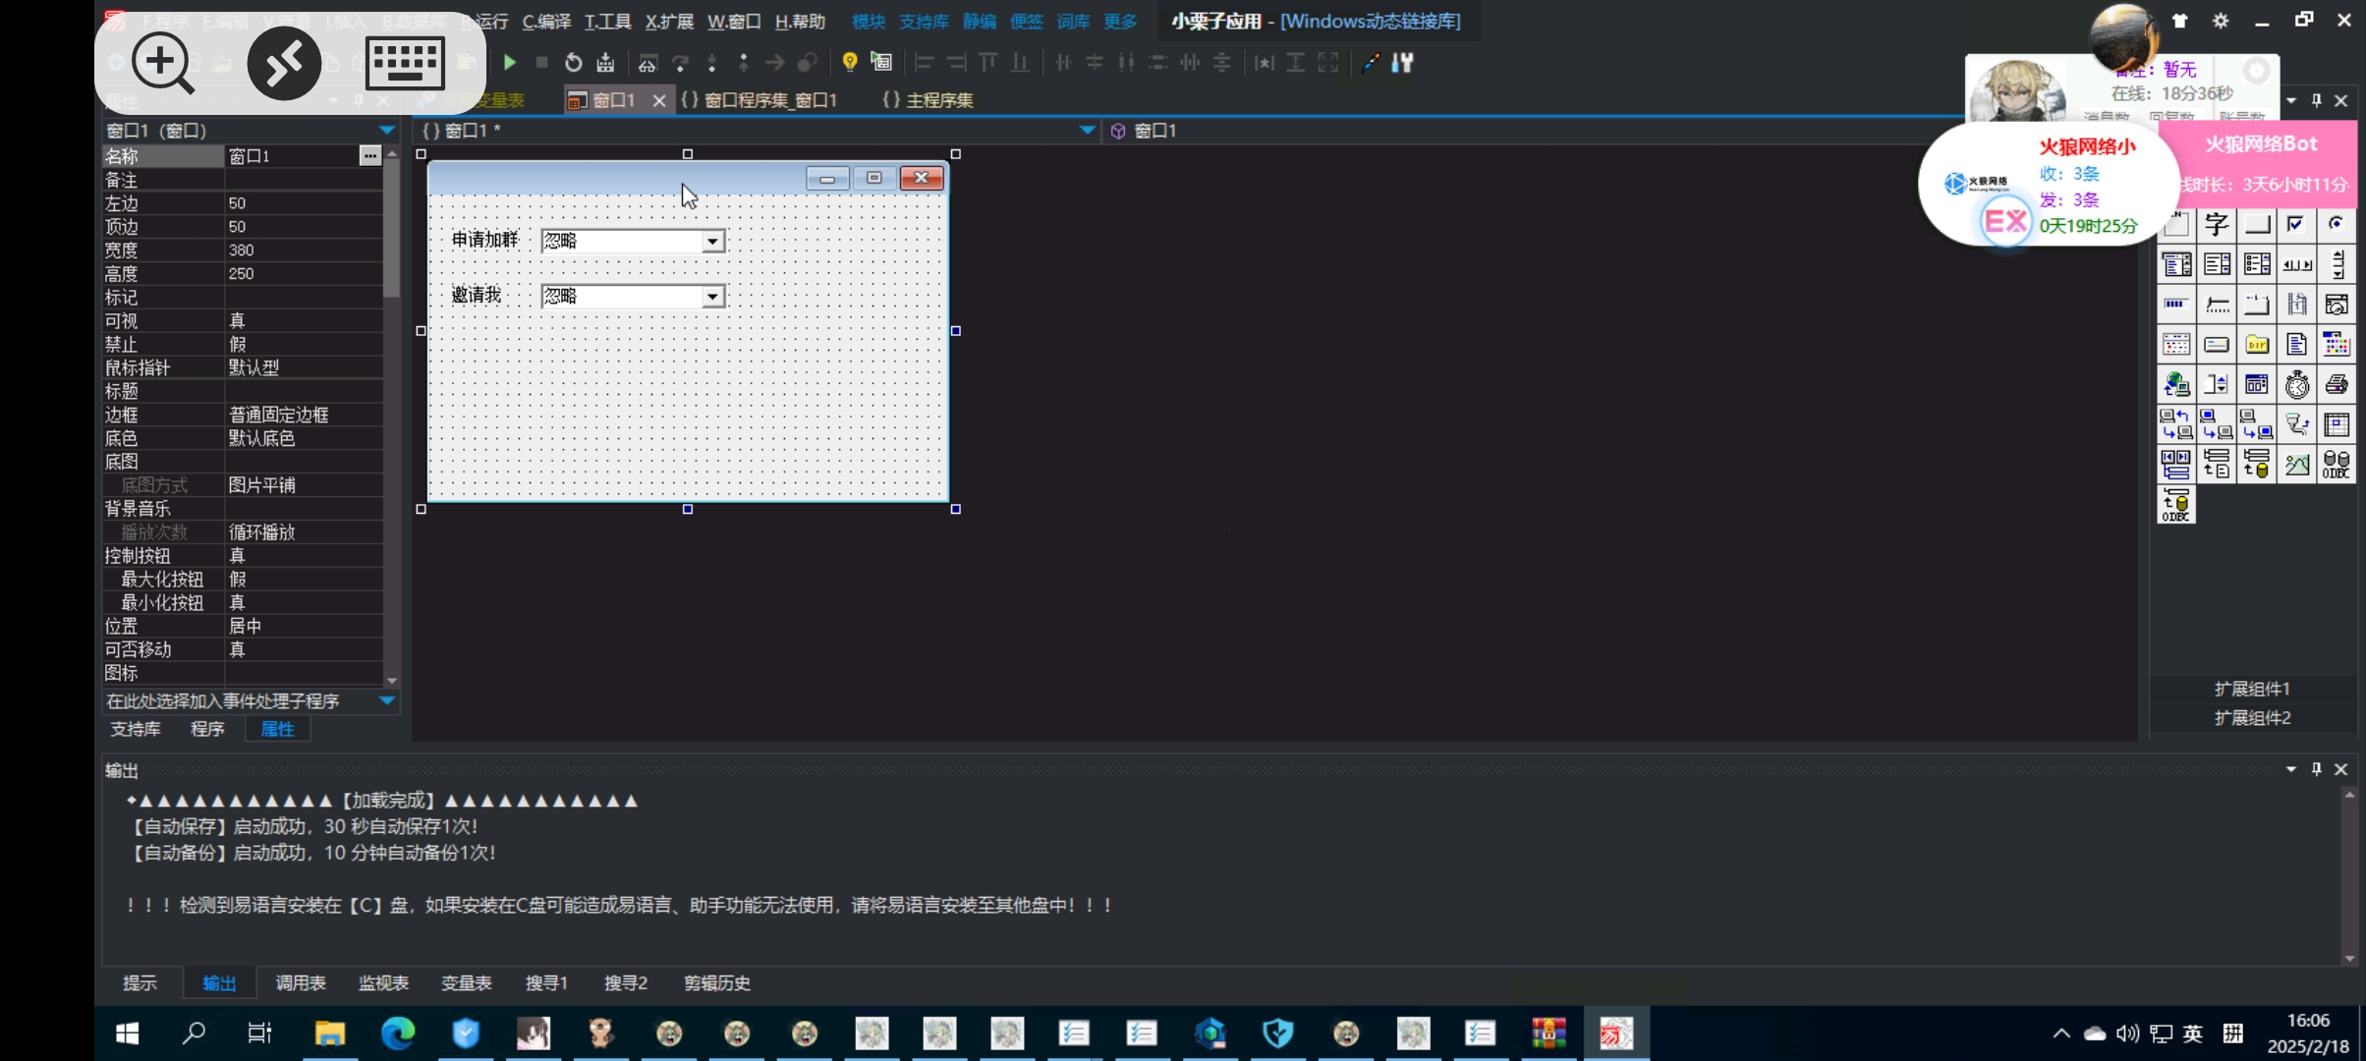Open Microsoft Edge from the taskbar
The image size is (2366, 1061).
point(398,1033)
